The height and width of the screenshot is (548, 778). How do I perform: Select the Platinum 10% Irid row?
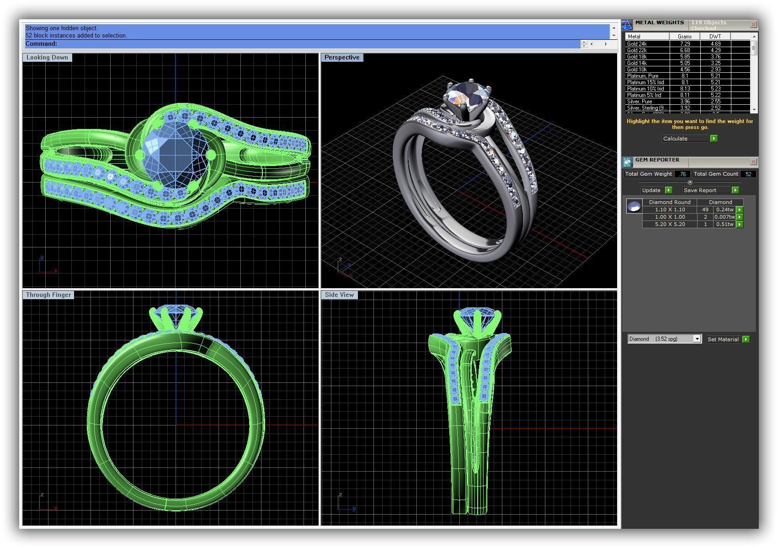click(x=687, y=89)
